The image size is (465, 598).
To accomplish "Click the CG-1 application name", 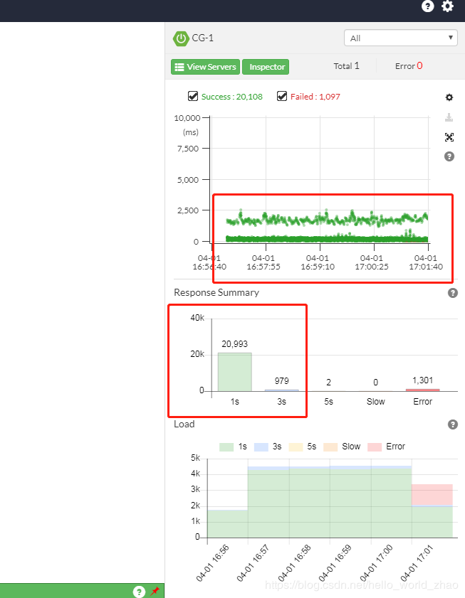I will pos(202,38).
